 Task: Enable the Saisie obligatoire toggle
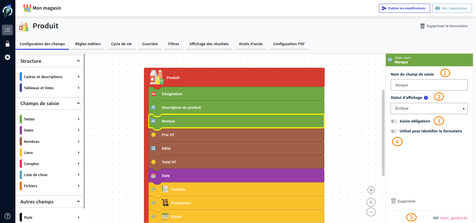tap(394, 121)
